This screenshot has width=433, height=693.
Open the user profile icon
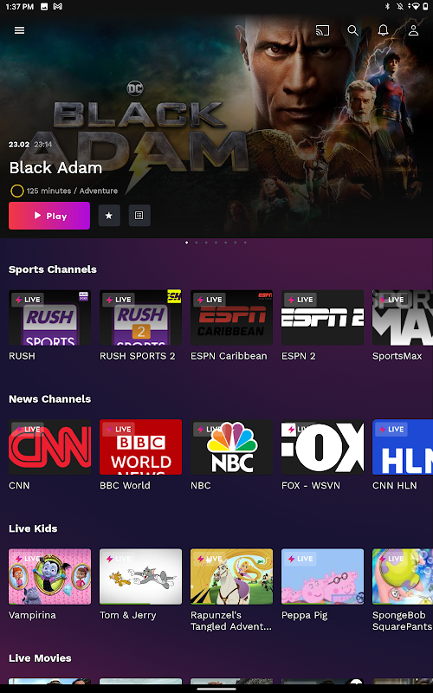[413, 30]
